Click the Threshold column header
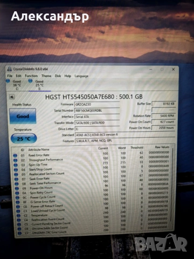 pyautogui.click(x=137, y=147)
